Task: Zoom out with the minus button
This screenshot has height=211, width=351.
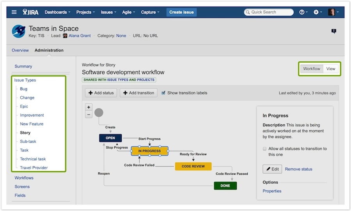Action: tap(89, 114)
